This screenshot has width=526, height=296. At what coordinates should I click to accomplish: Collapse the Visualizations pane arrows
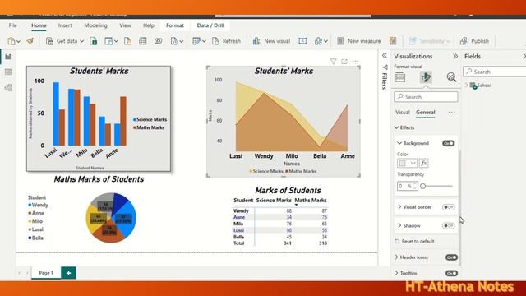(x=455, y=57)
